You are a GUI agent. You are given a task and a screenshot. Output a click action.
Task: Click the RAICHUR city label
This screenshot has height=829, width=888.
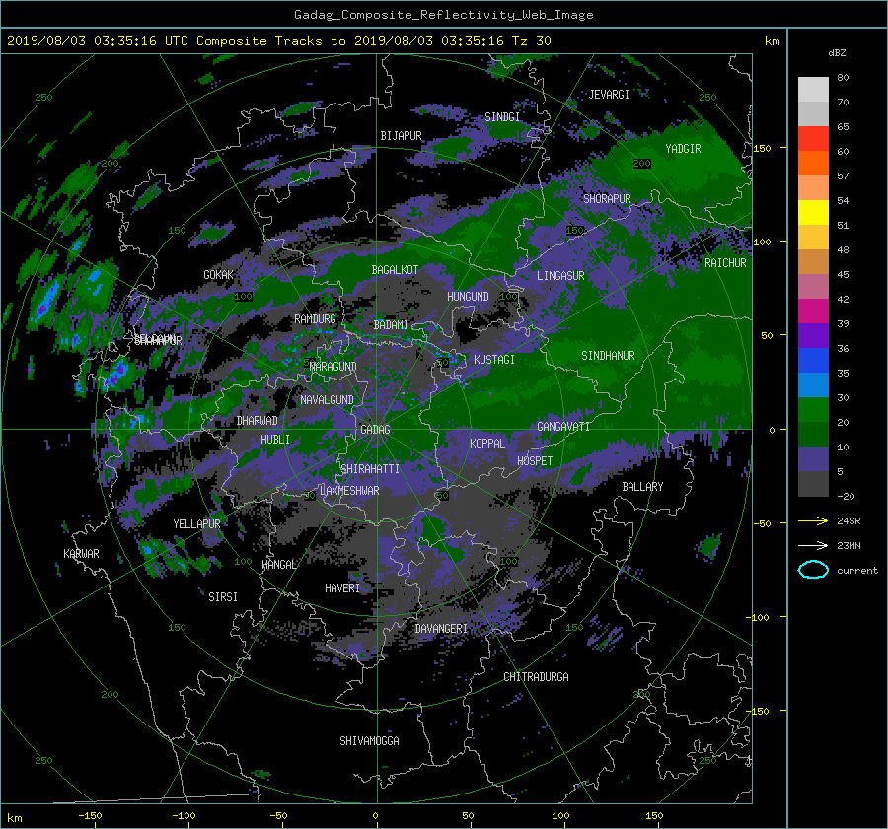725,263
